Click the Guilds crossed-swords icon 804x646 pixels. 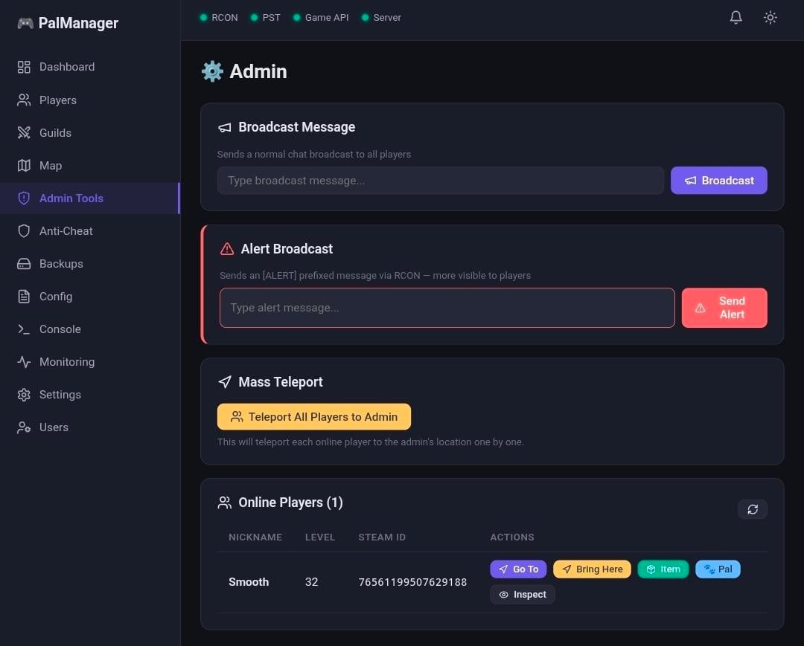pyautogui.click(x=24, y=133)
